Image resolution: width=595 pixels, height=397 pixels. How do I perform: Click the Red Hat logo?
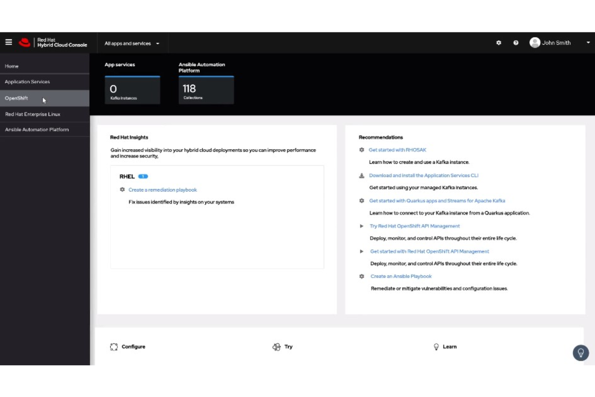pos(25,42)
